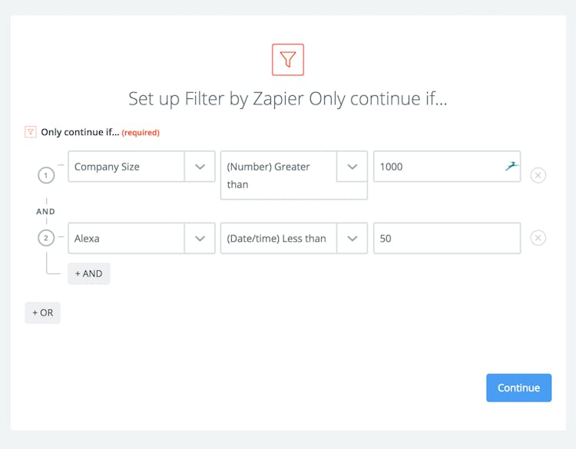Screen dimensions: 576x449
Task: Add an OR condition group
Action: point(42,312)
